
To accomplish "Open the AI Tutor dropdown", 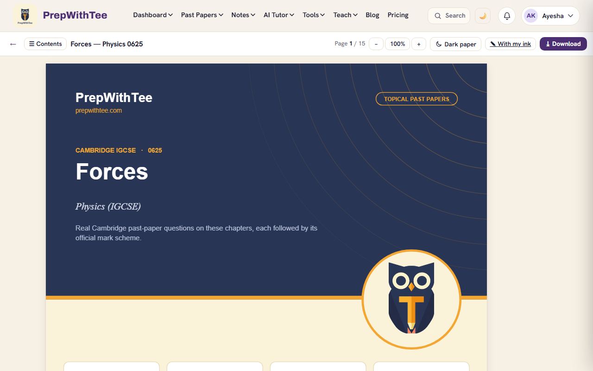I will click(279, 15).
